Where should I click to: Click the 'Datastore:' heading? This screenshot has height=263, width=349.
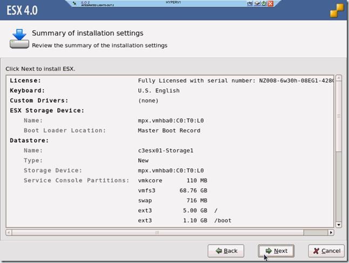(29, 140)
